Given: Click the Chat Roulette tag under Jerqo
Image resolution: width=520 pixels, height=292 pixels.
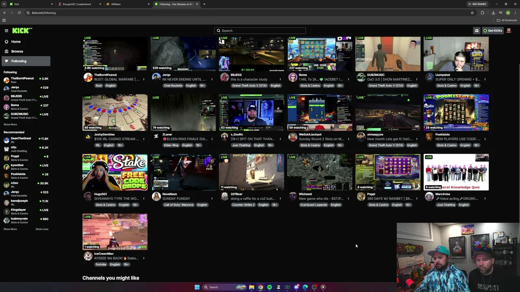Looking at the screenshot, I should coord(173,86).
